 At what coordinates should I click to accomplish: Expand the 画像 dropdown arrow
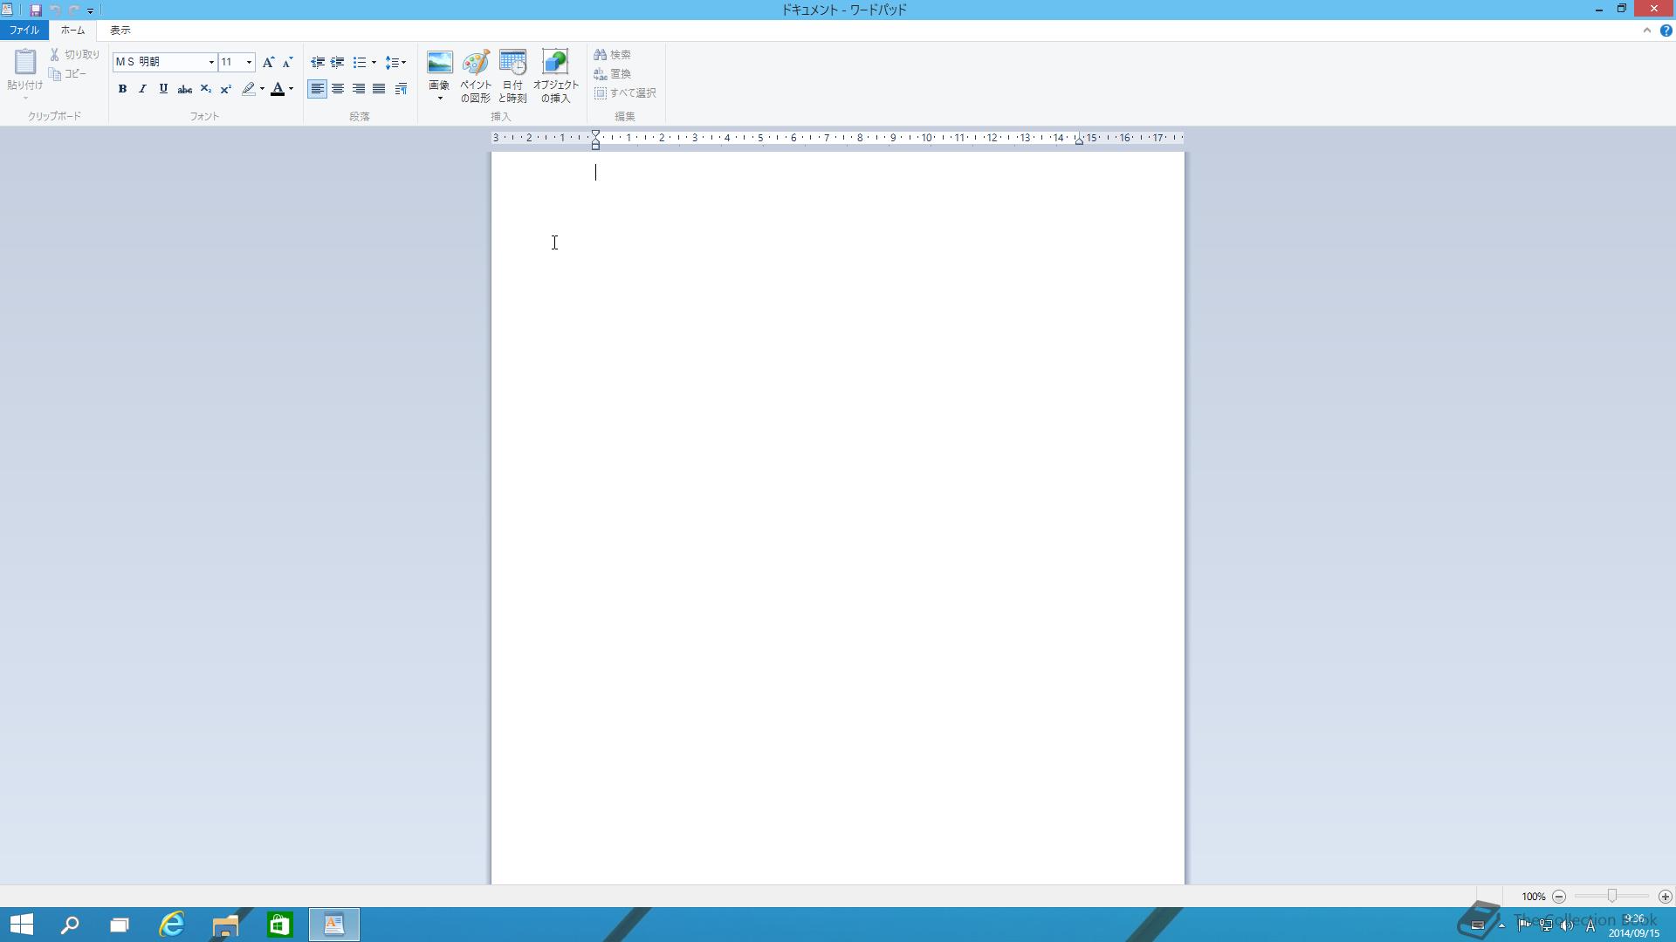[440, 98]
